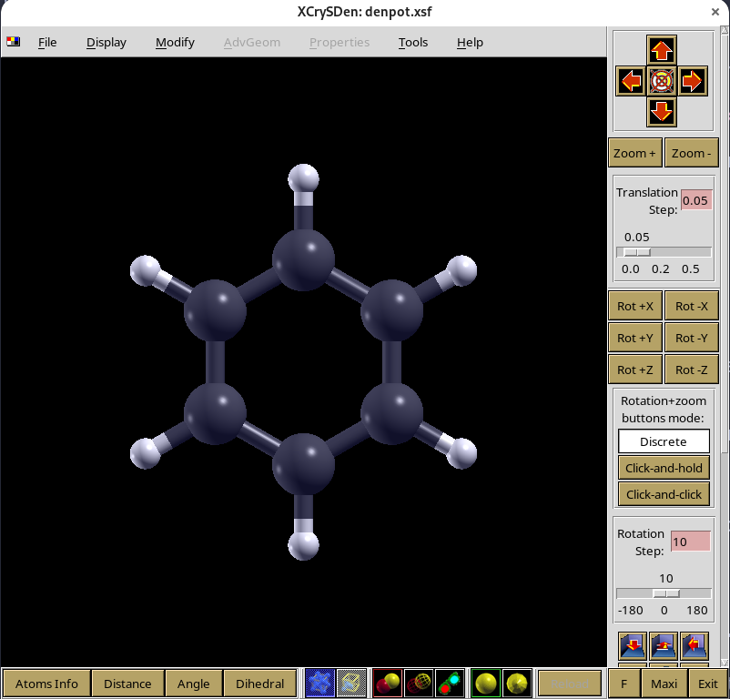Select the ball-and-stick display mode icon

[388, 683]
